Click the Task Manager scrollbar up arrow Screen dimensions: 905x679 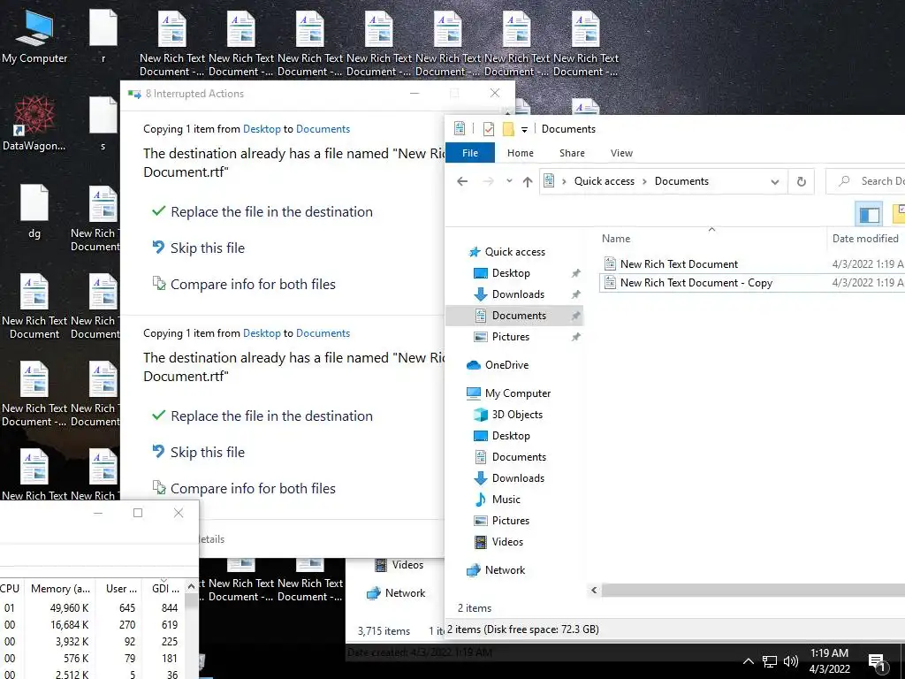[x=192, y=587]
